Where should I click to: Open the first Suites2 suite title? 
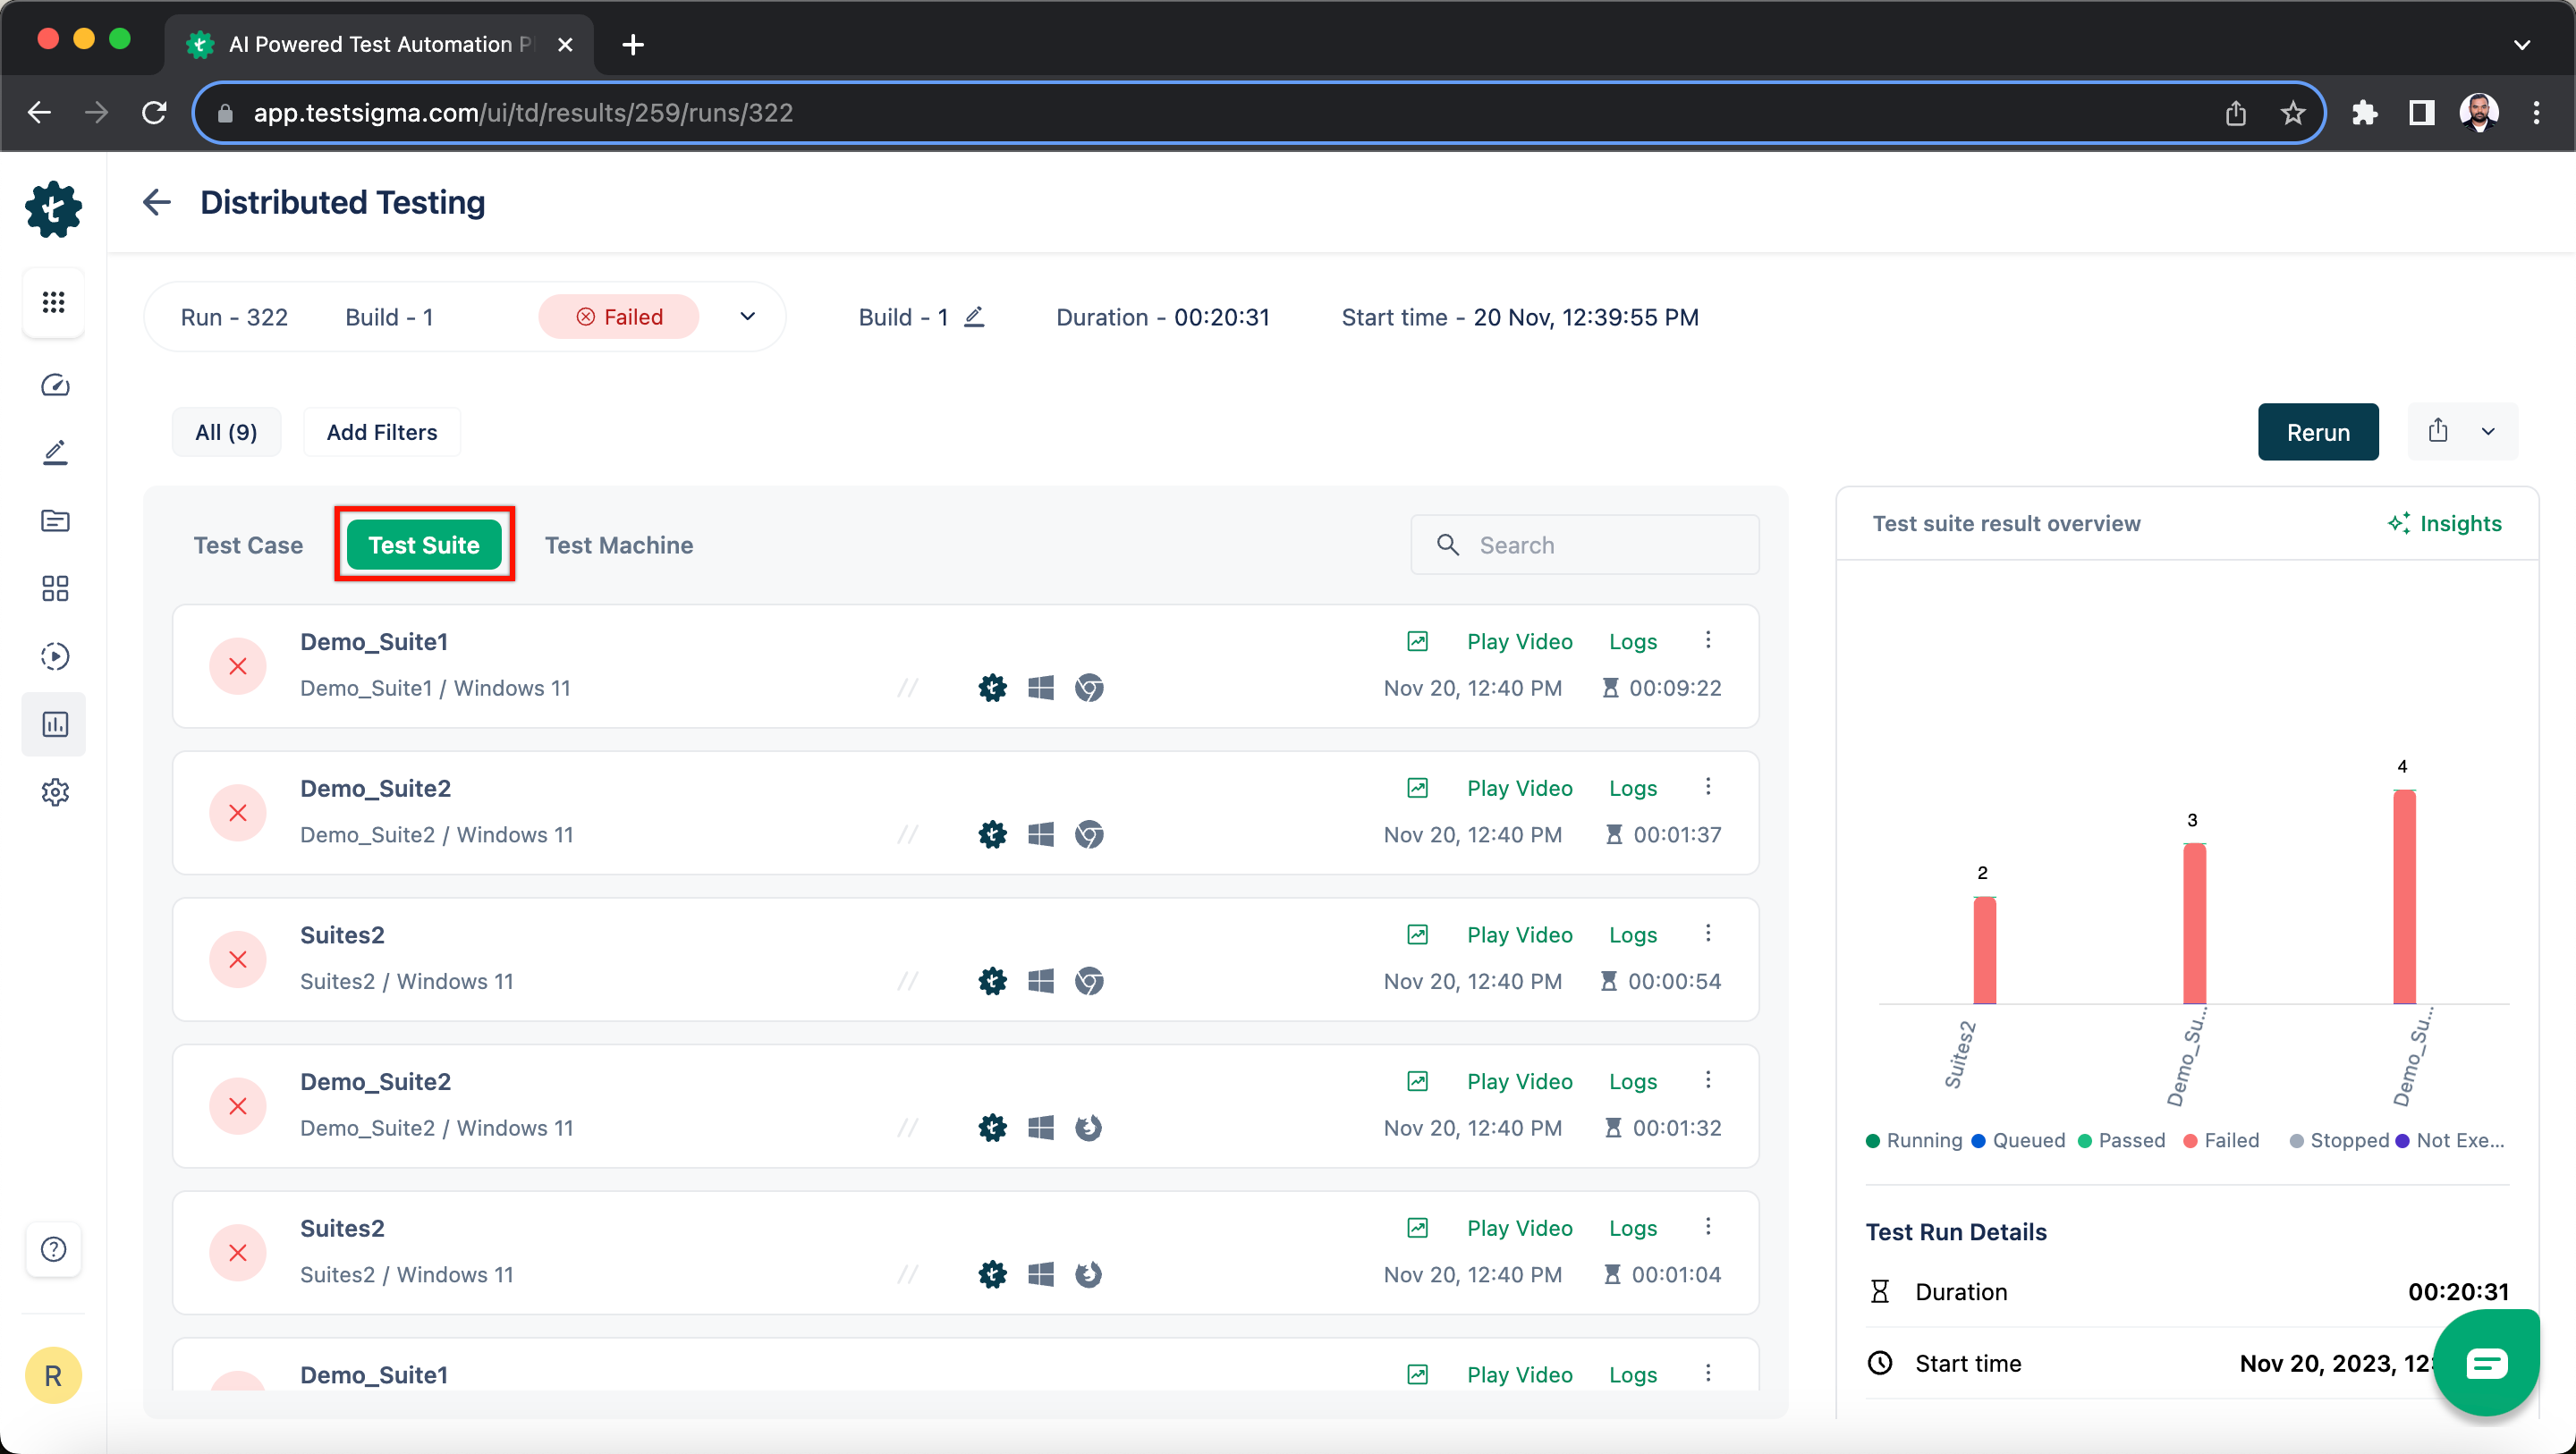pyautogui.click(x=342, y=935)
